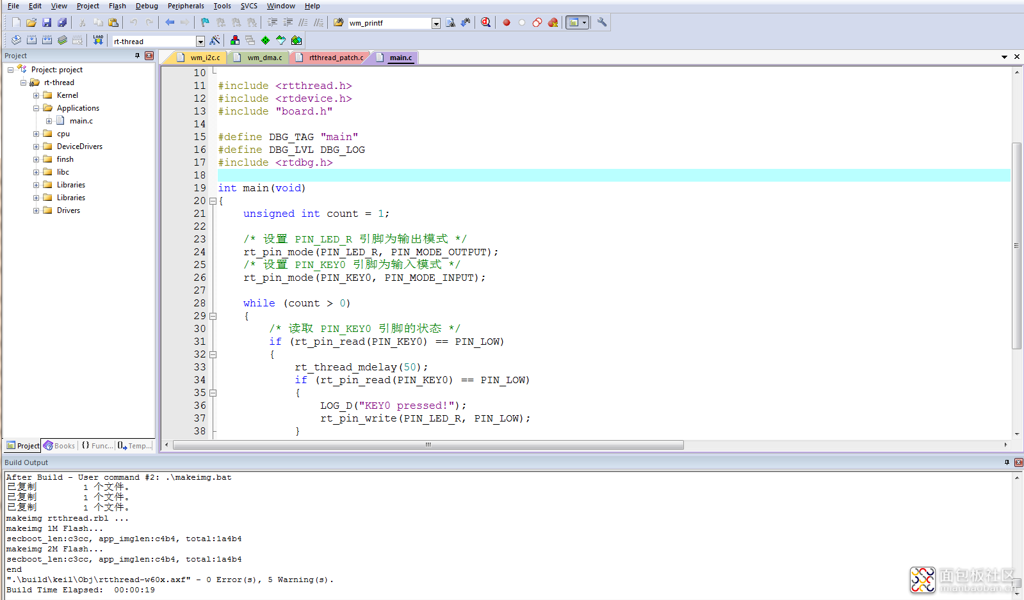Click inside the wm_printf search field
Viewport: 1024px width, 600px height.
389,23
